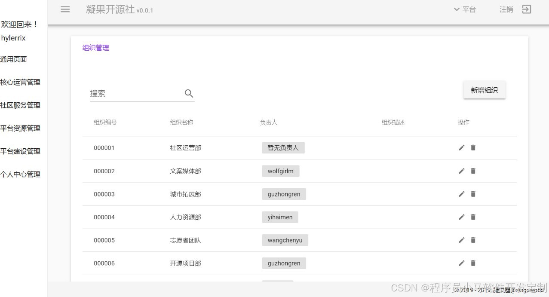The height and width of the screenshot is (297, 549).
Task: Click the wolfgirlm responsible person chip
Action: coord(281,171)
